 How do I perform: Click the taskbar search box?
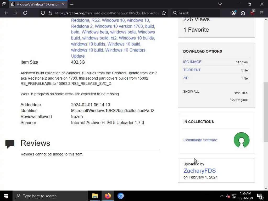click(50, 196)
